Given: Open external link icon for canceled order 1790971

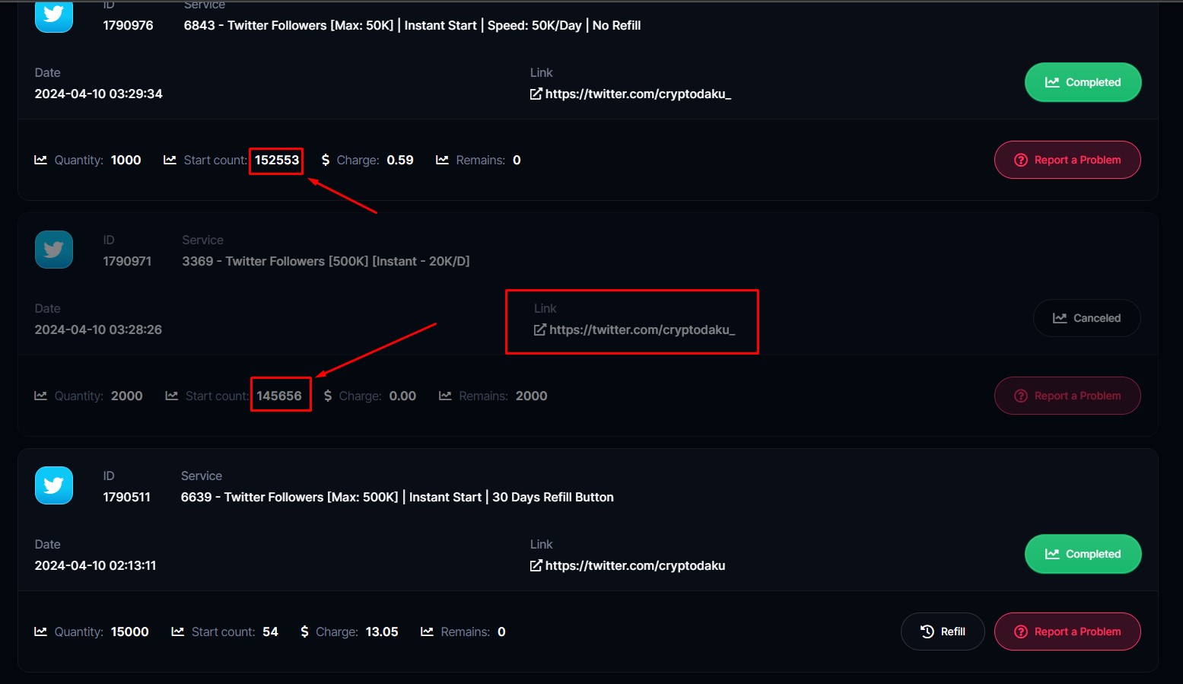Looking at the screenshot, I should (x=540, y=329).
